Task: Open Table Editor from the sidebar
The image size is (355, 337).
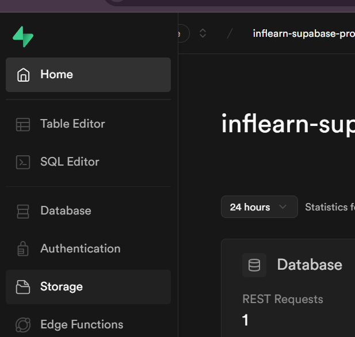Action: point(72,124)
